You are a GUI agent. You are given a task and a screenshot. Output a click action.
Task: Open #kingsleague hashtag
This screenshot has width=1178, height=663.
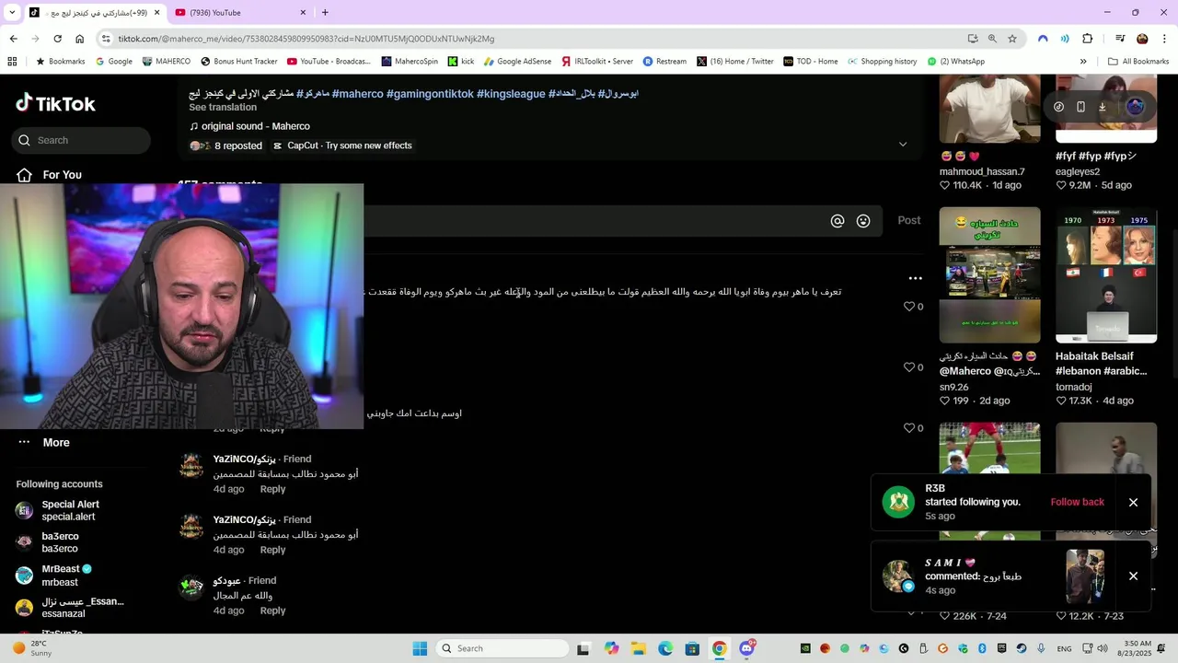(x=511, y=94)
